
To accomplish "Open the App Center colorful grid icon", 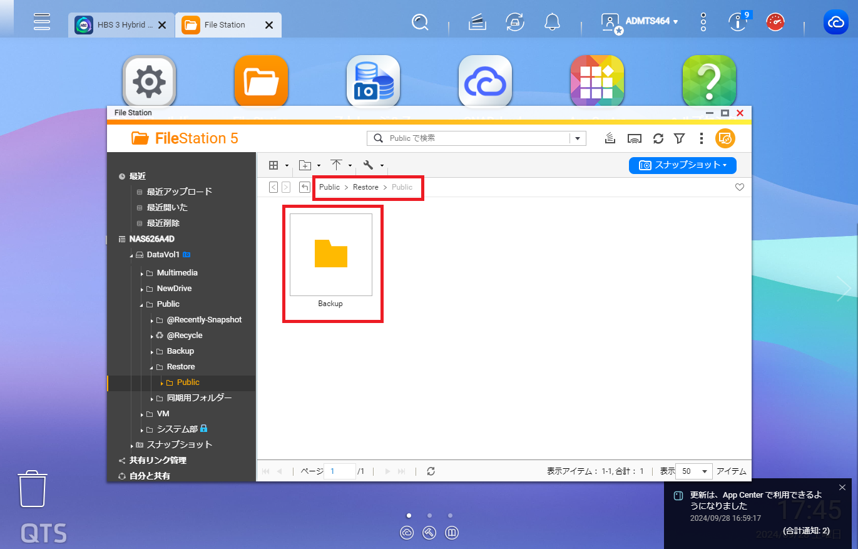I will [597, 81].
